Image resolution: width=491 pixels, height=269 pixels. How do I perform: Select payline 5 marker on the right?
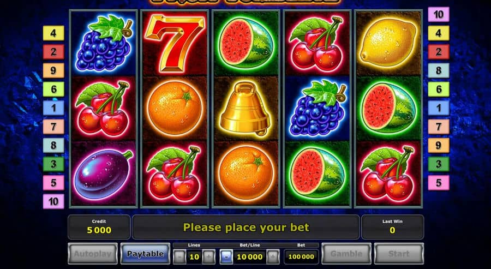439,183
